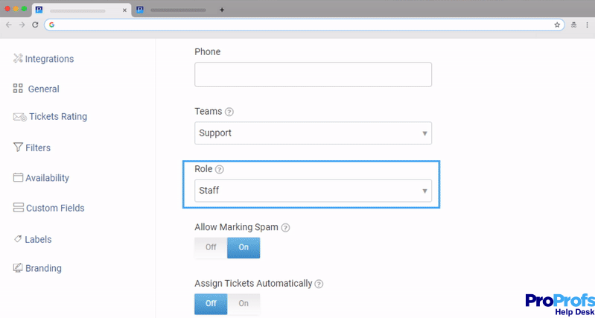Click Assign Tickets Automatically help icon
The image size is (595, 318).
(319, 284)
